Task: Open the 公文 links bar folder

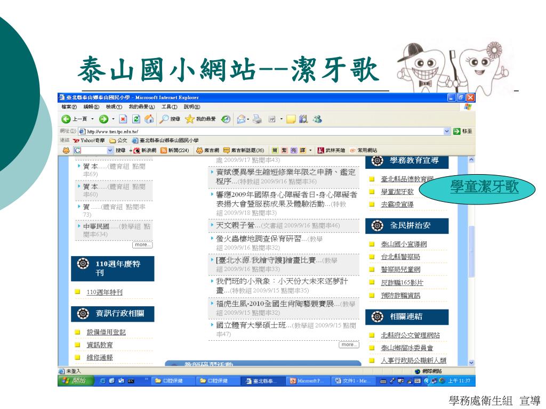Action: [x=118, y=141]
